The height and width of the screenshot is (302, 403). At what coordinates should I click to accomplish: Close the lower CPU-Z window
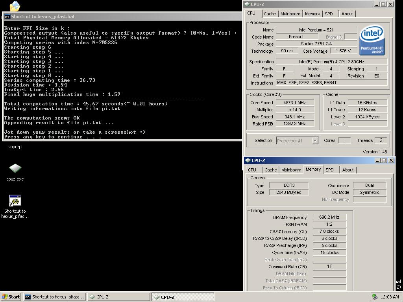pos(391,160)
